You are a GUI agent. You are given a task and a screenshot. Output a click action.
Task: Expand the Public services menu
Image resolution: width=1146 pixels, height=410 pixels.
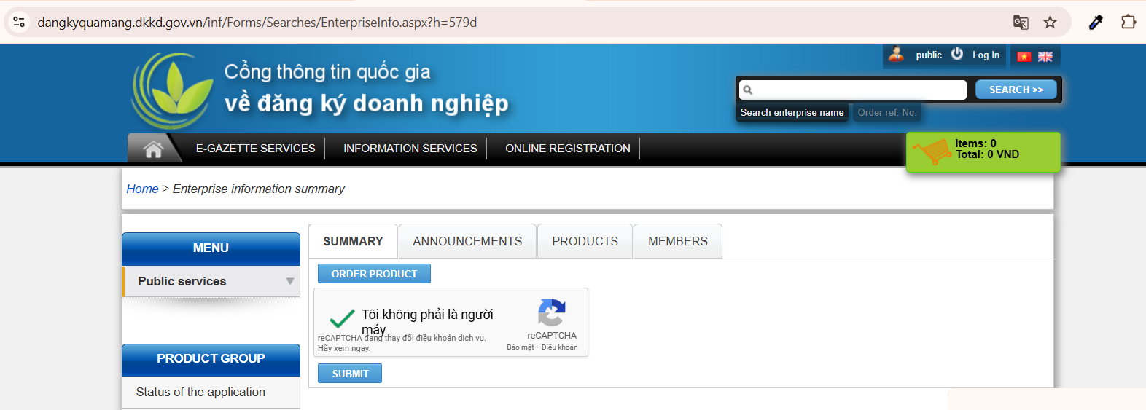211,282
